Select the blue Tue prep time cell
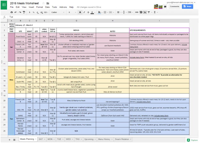This screenshot has width=199, height=143. [11, 117]
